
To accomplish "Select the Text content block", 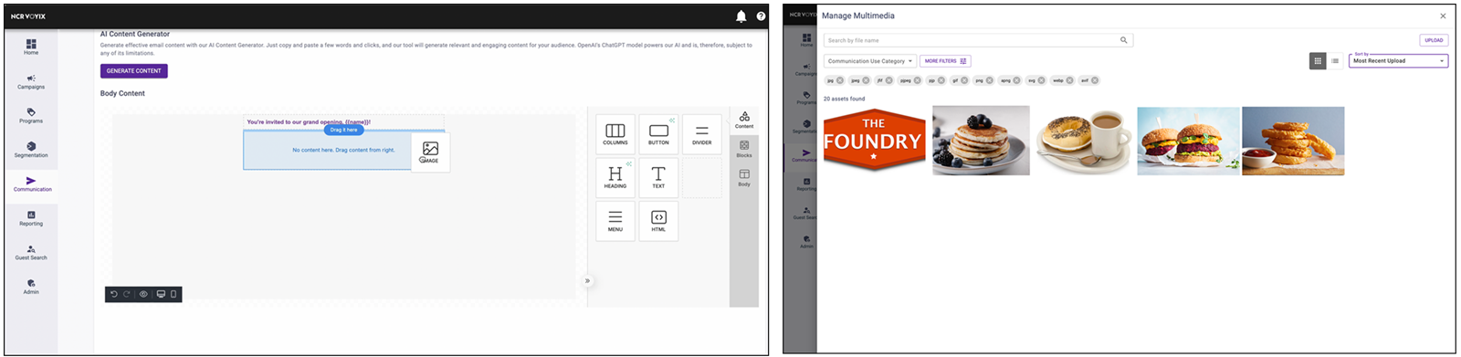I will [658, 177].
